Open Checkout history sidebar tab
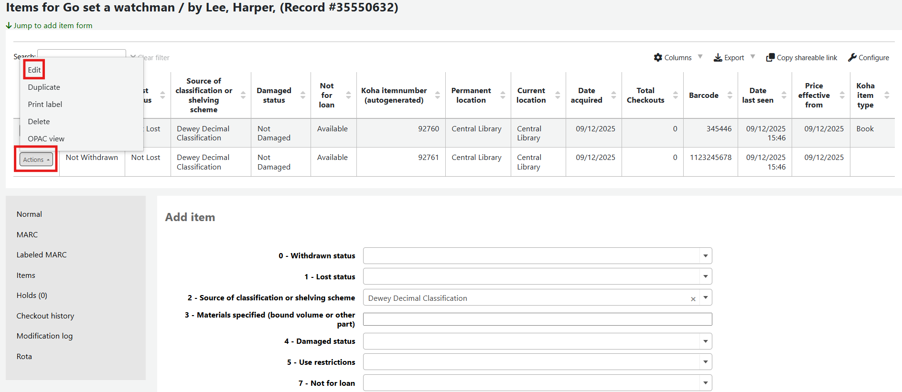This screenshot has height=392, width=902. click(45, 316)
